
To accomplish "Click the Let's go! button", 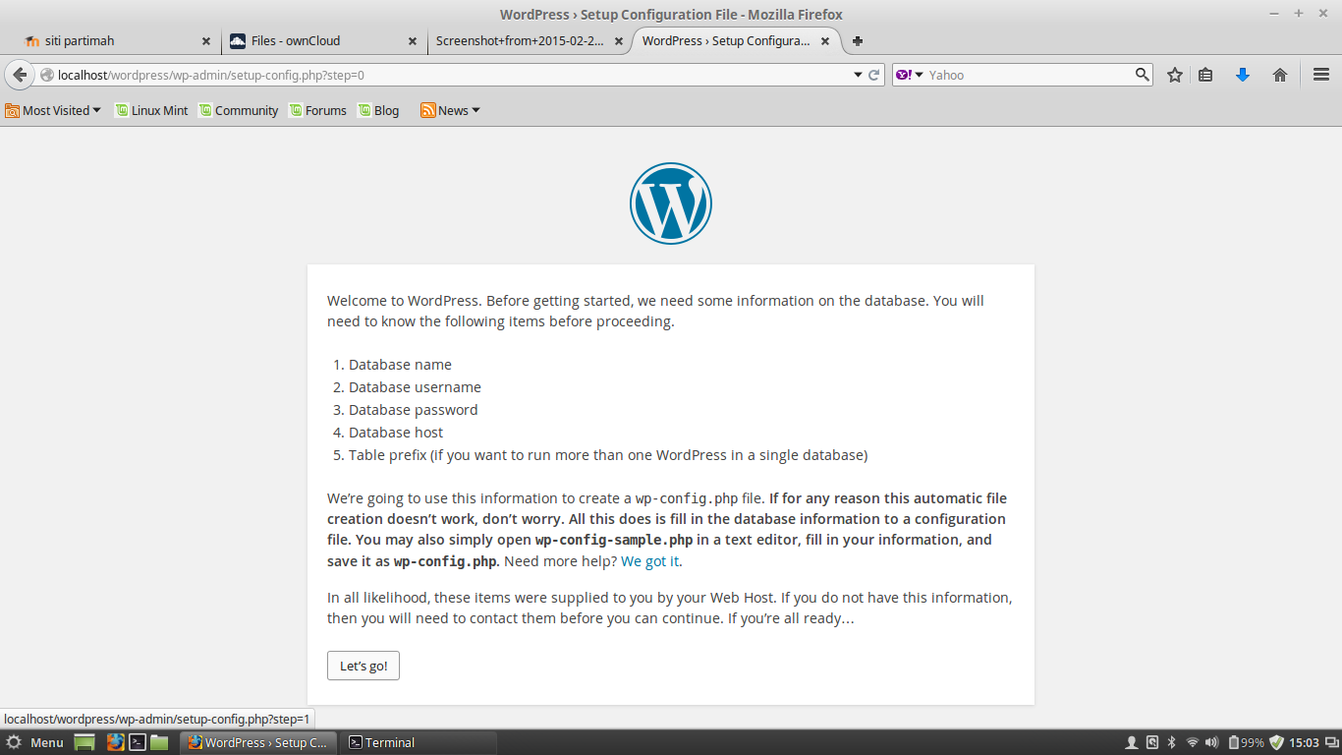I will (363, 666).
